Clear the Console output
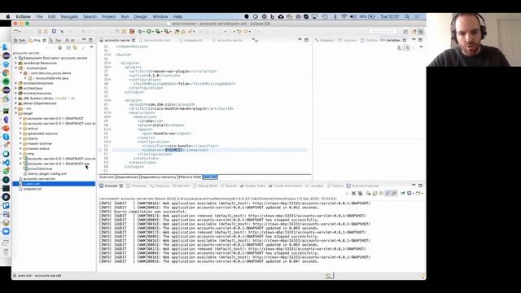Image resolution: width=521 pixels, height=293 pixels. (x=368, y=194)
